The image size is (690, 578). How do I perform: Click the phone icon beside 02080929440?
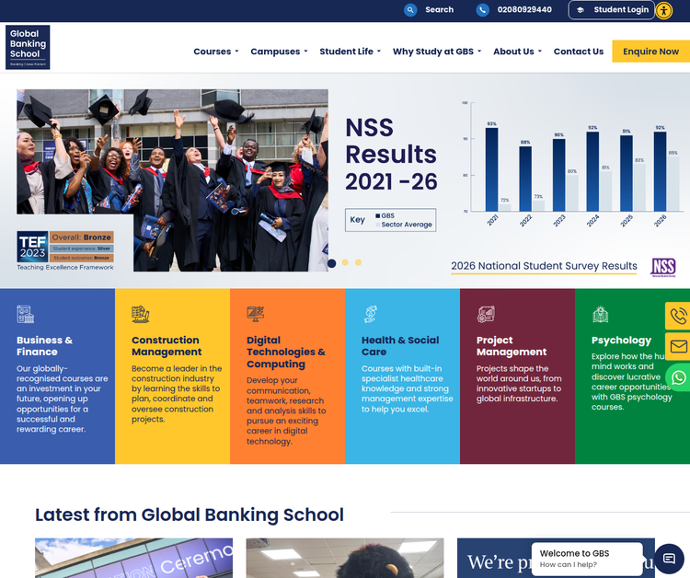point(483,10)
